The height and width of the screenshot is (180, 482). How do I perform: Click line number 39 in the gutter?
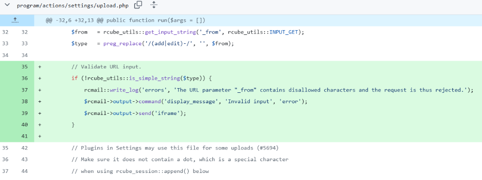(x=25, y=113)
